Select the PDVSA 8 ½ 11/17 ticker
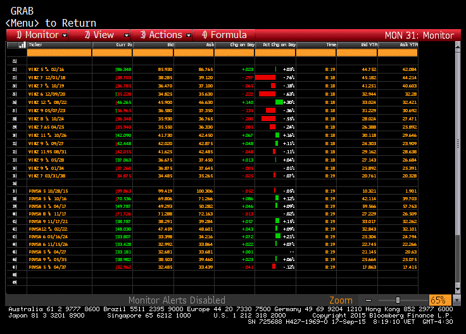Image resolution: width=466 pixels, height=334 pixels. (47, 214)
